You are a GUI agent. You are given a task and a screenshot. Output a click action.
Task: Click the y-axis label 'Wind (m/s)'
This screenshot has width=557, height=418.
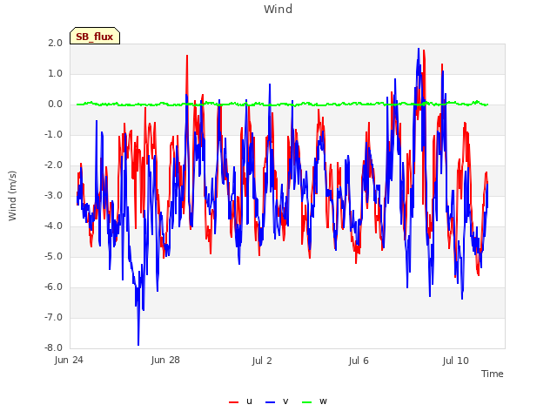pos(12,196)
